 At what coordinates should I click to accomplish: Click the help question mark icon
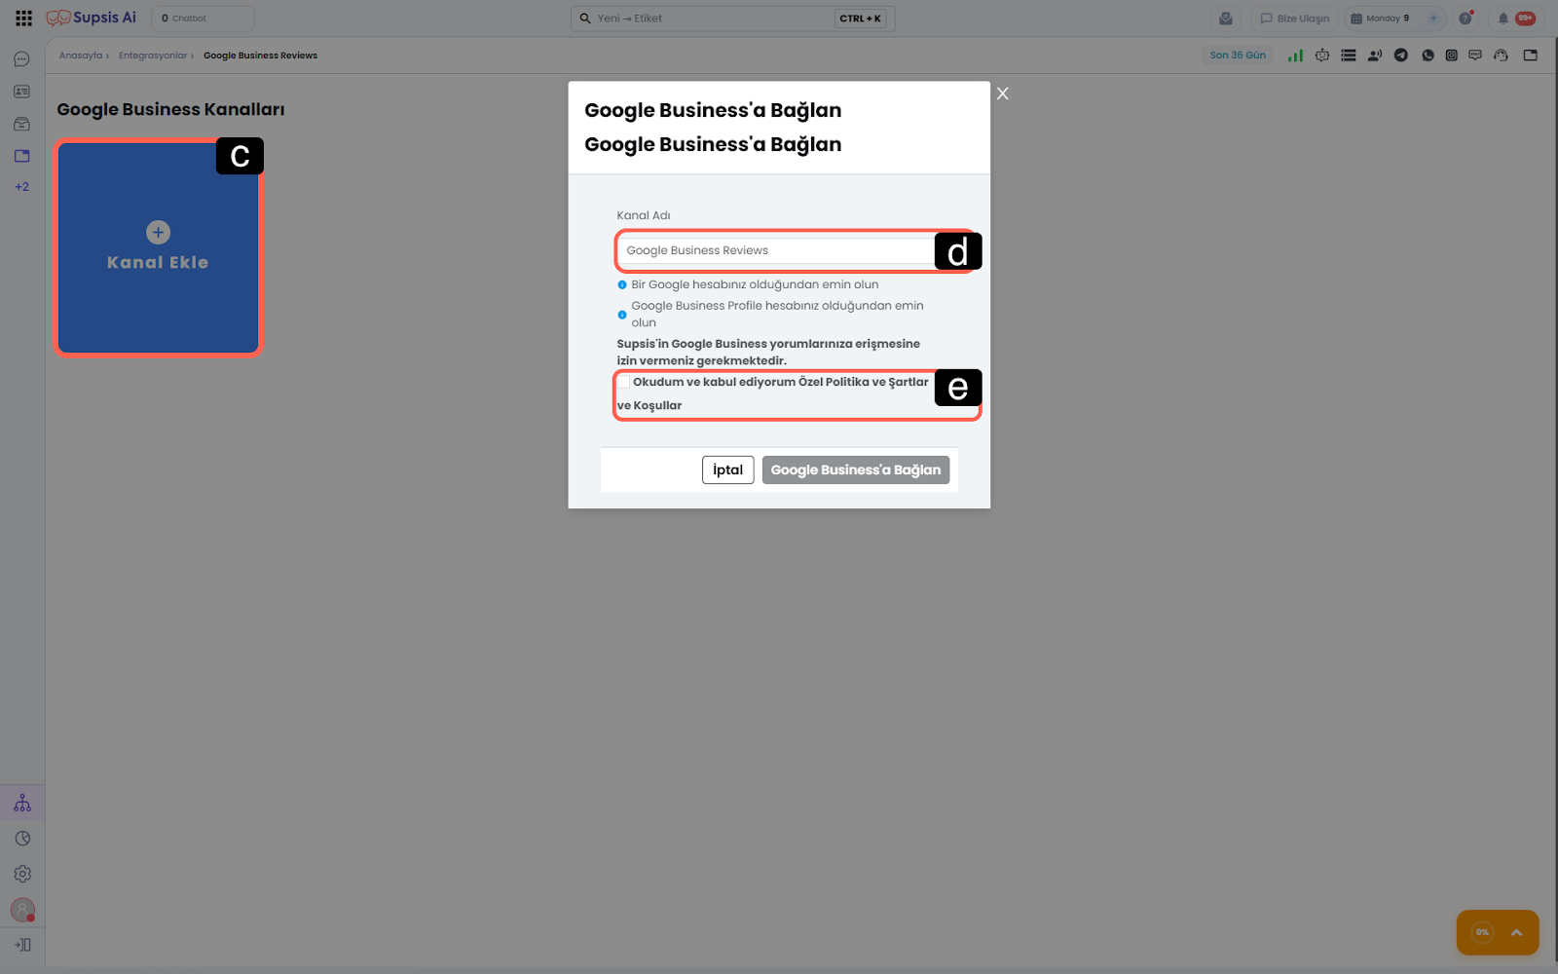click(1465, 19)
